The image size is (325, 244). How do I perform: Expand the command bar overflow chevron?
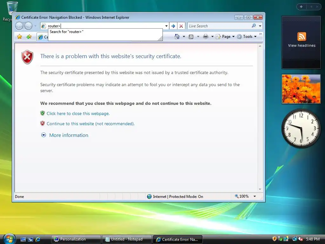tap(261, 34)
